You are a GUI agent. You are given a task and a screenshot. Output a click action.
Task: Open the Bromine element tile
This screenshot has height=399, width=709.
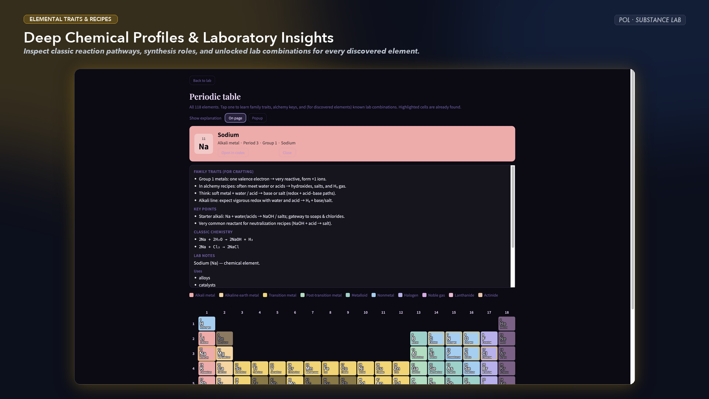489,368
